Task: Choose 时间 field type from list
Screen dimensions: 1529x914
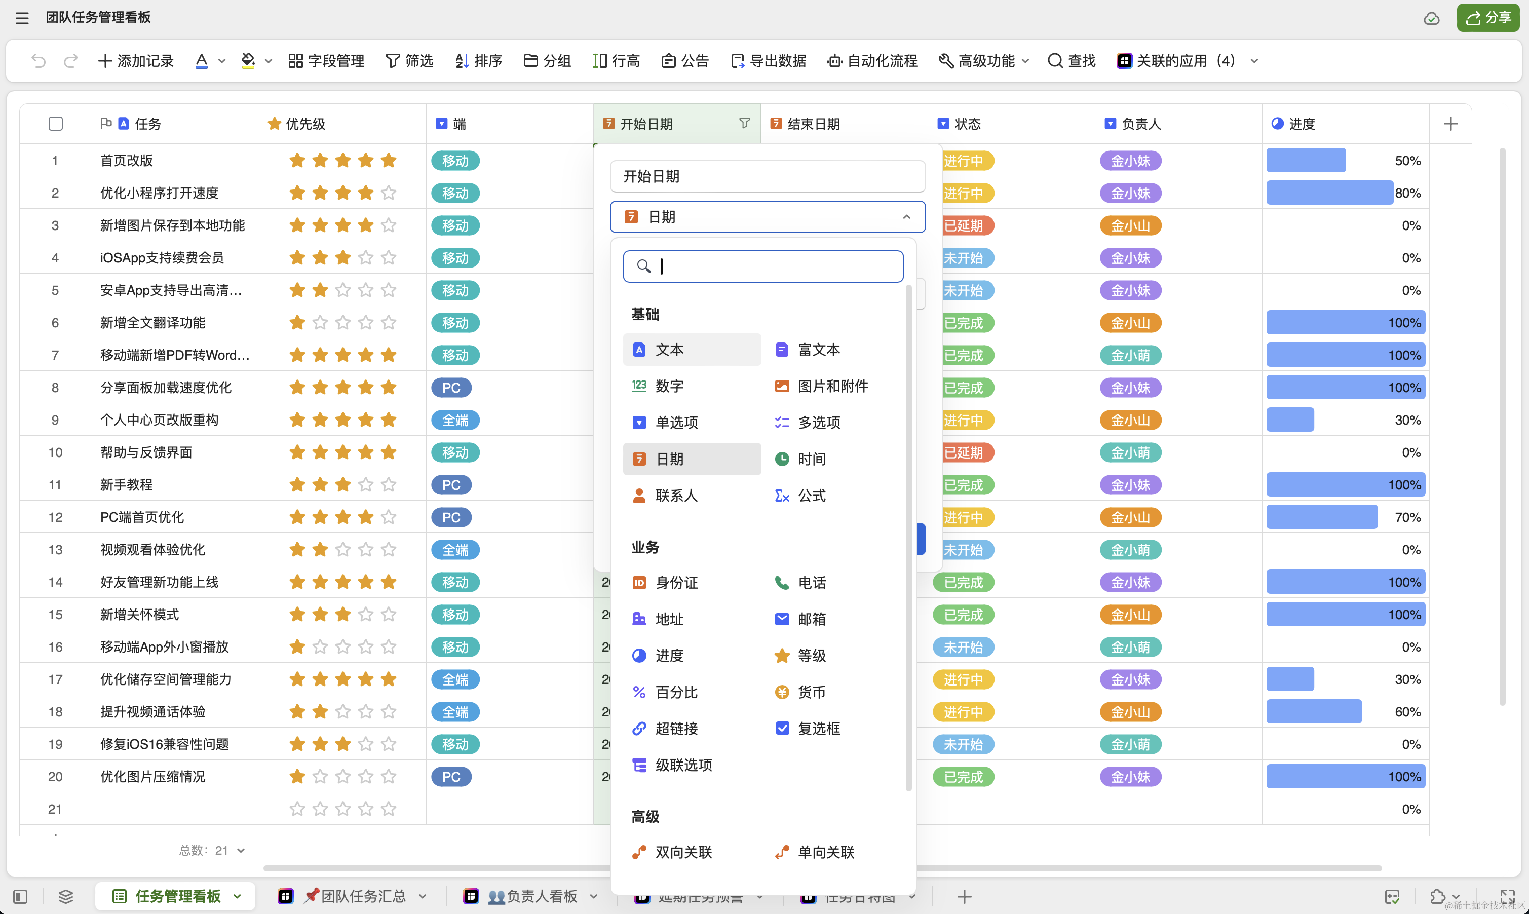Action: pyautogui.click(x=811, y=458)
